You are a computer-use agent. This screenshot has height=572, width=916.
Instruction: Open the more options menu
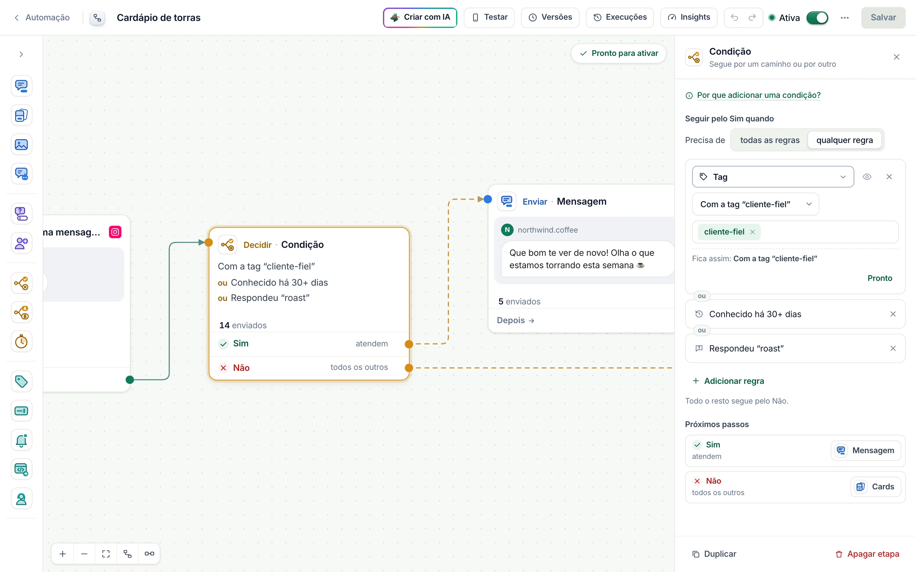point(844,18)
